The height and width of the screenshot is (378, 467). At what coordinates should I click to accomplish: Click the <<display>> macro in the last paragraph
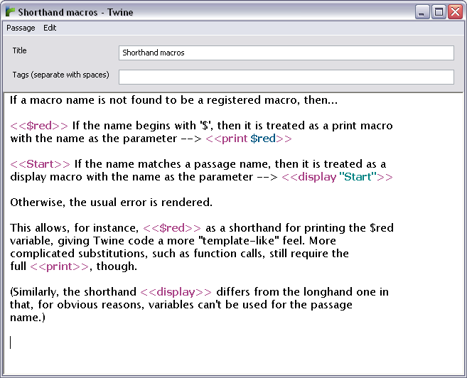[x=176, y=292]
